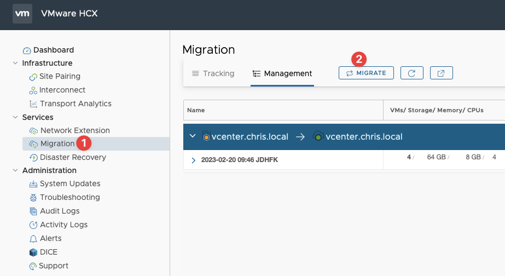Click the source vCenter site icon
505x276 pixels.
[206, 137]
